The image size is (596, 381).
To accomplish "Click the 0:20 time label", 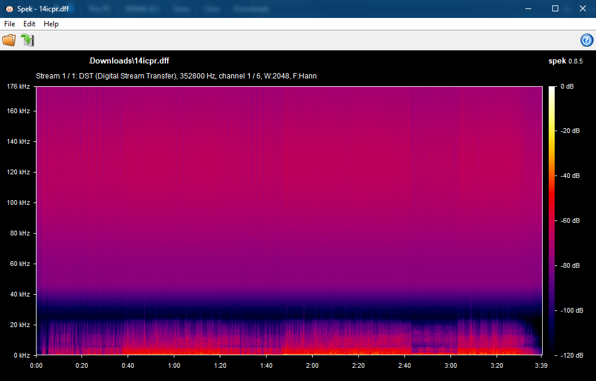I will (81, 365).
